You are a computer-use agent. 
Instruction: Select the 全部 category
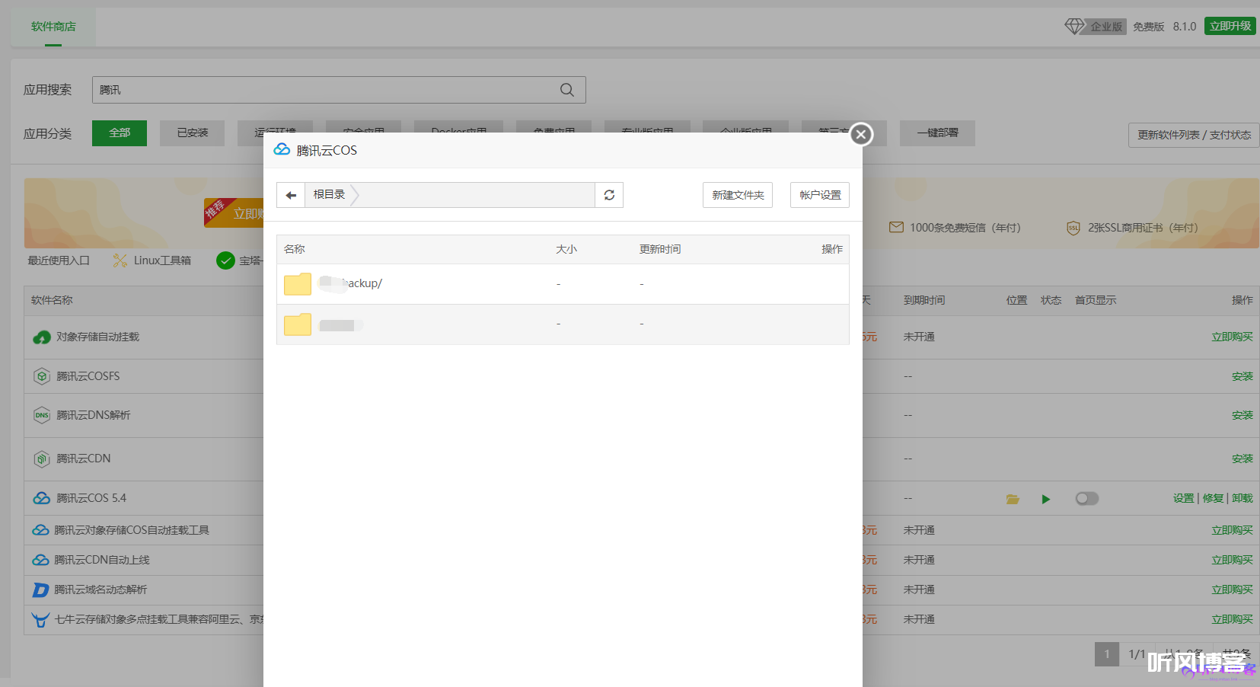pyautogui.click(x=120, y=133)
